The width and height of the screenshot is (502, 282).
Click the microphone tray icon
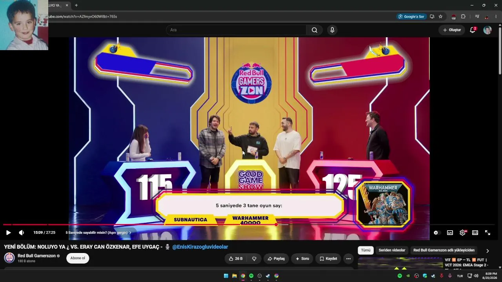pyautogui.click(x=450, y=276)
